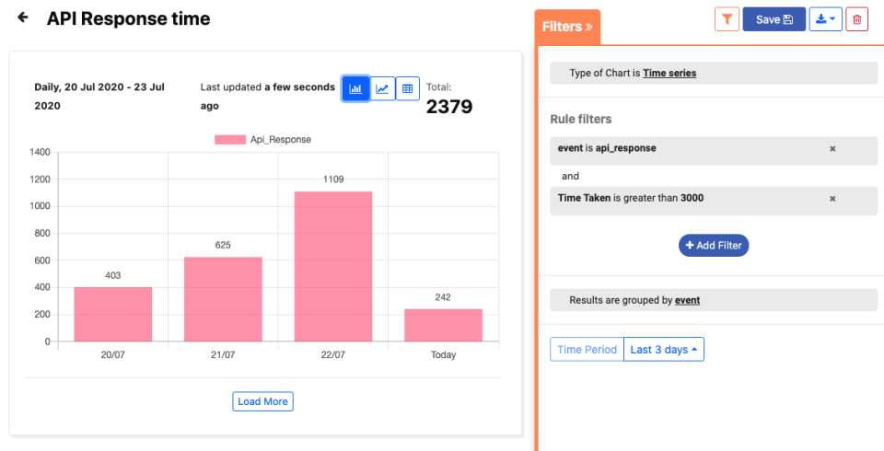Toggle Api_Response legend series visibility
Image resolution: width=884 pixels, height=451 pixels.
262,140
